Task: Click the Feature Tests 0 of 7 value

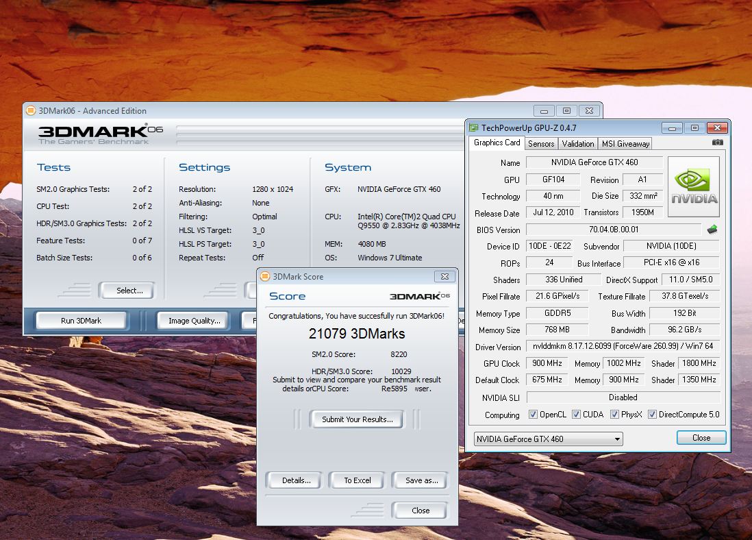Action: pyautogui.click(x=142, y=241)
